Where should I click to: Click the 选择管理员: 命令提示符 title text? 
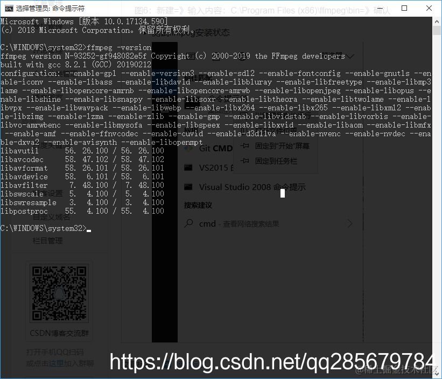click(50, 9)
